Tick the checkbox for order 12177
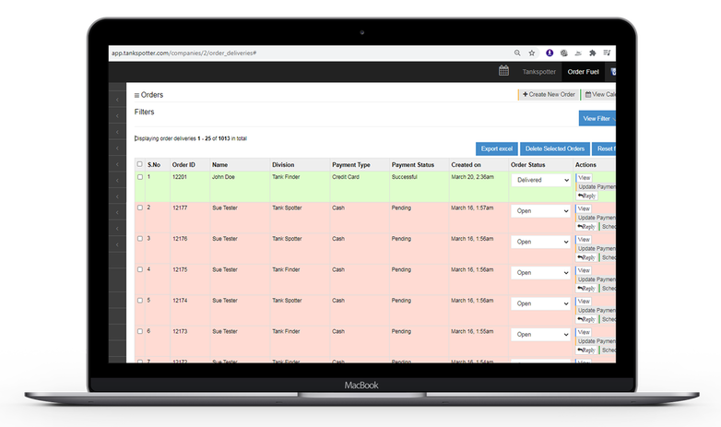721x427 pixels. point(140,208)
